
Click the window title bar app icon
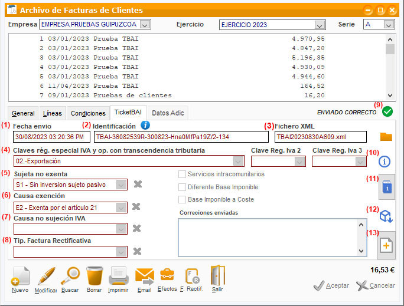[12, 10]
